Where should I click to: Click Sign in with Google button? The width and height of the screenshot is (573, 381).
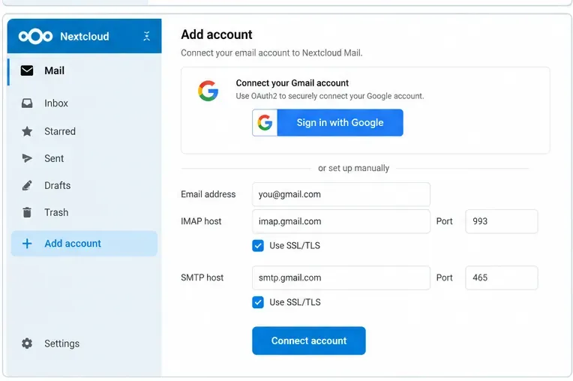[328, 123]
